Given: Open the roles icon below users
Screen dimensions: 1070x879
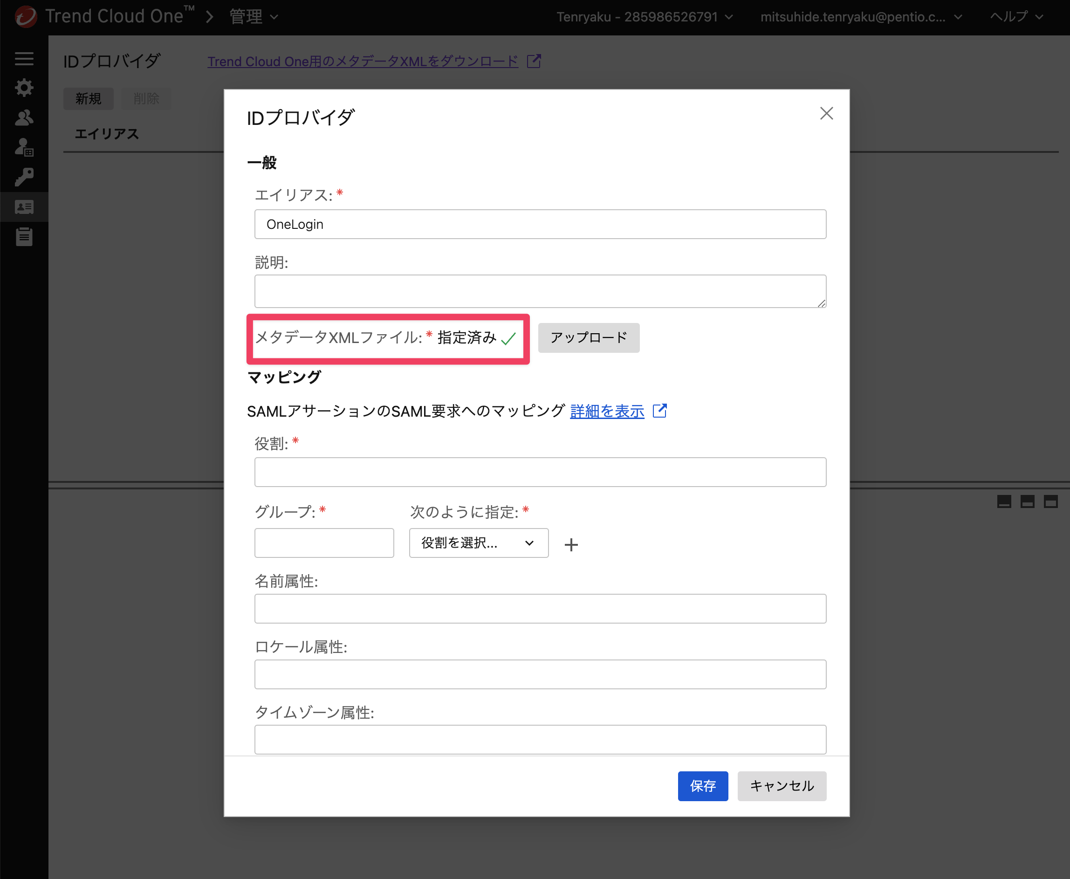Looking at the screenshot, I should tap(24, 147).
